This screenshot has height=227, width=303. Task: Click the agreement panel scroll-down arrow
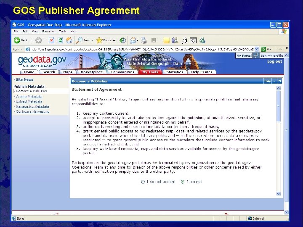coord(278,194)
